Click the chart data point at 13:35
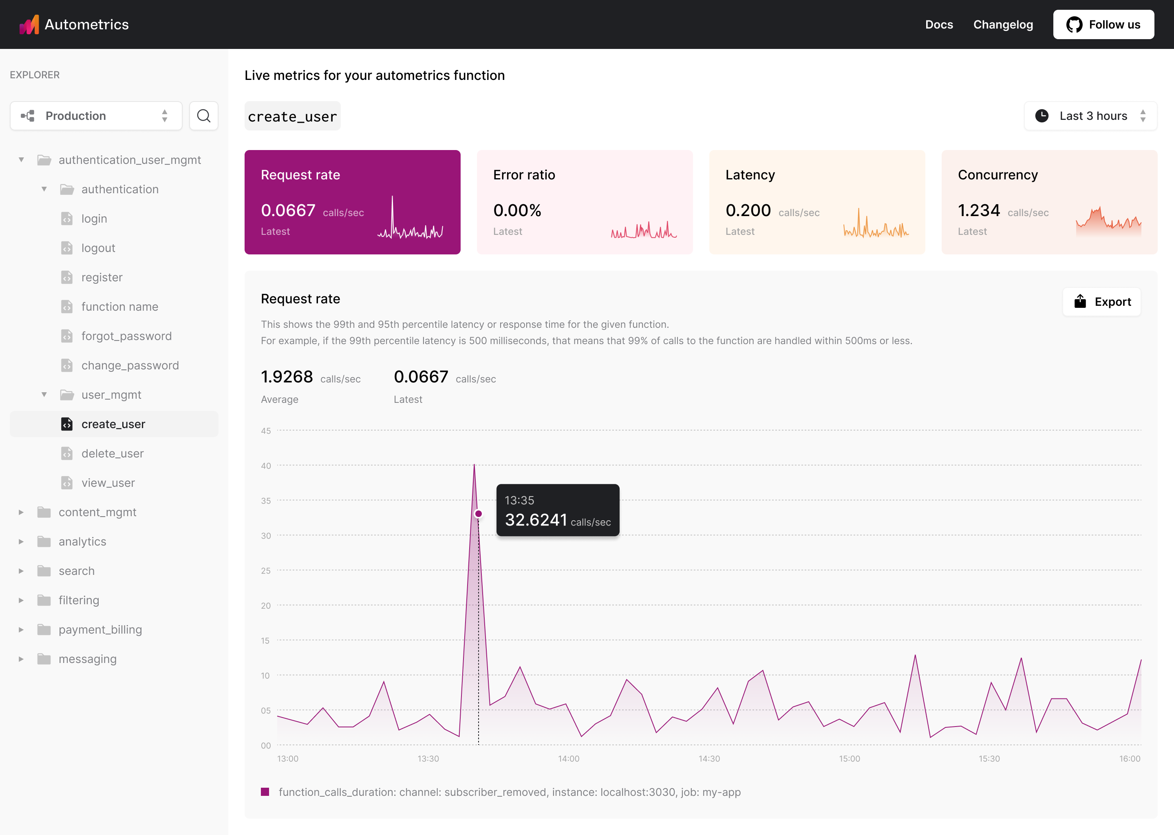The image size is (1174, 835). [x=478, y=514]
